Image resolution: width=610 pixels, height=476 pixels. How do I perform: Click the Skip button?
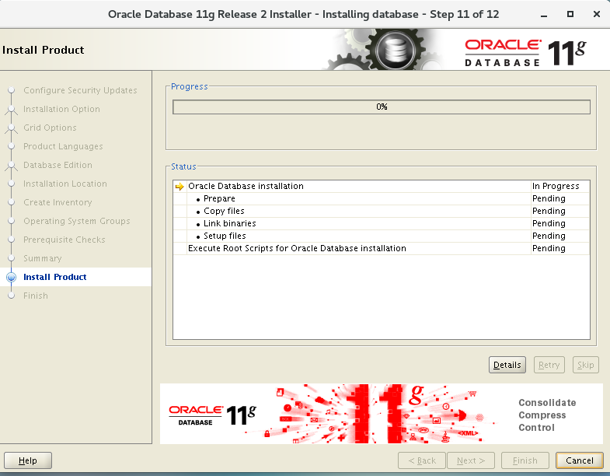coord(585,365)
